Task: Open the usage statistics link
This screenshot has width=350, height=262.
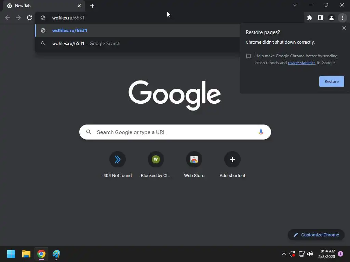Action: pos(301,63)
